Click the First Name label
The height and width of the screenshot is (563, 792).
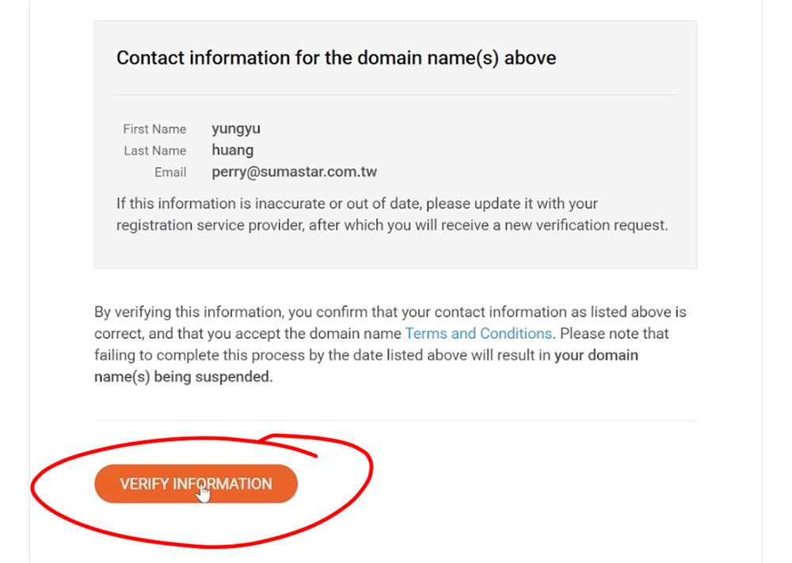[x=154, y=129]
